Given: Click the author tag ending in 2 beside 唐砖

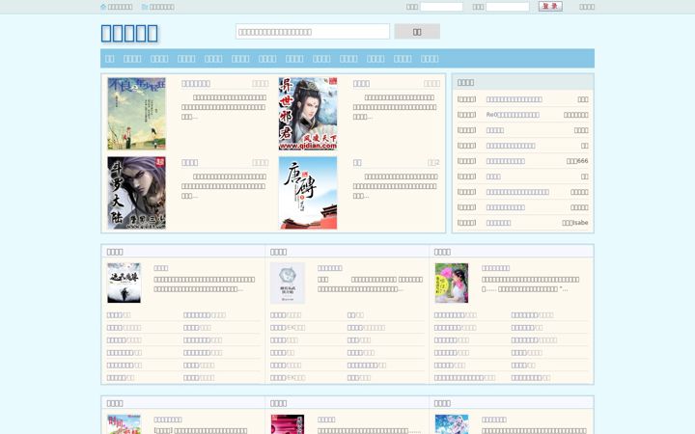Looking at the screenshot, I should 433,163.
